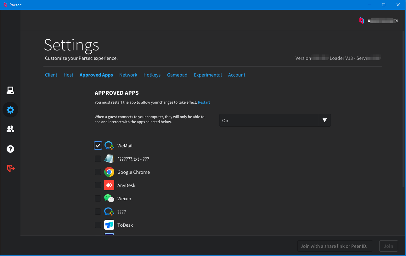Enable the ToDesk checkbox

pos(98,225)
